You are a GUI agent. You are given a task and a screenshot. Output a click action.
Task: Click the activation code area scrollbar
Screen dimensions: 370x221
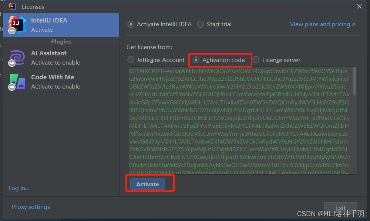coord(354,81)
